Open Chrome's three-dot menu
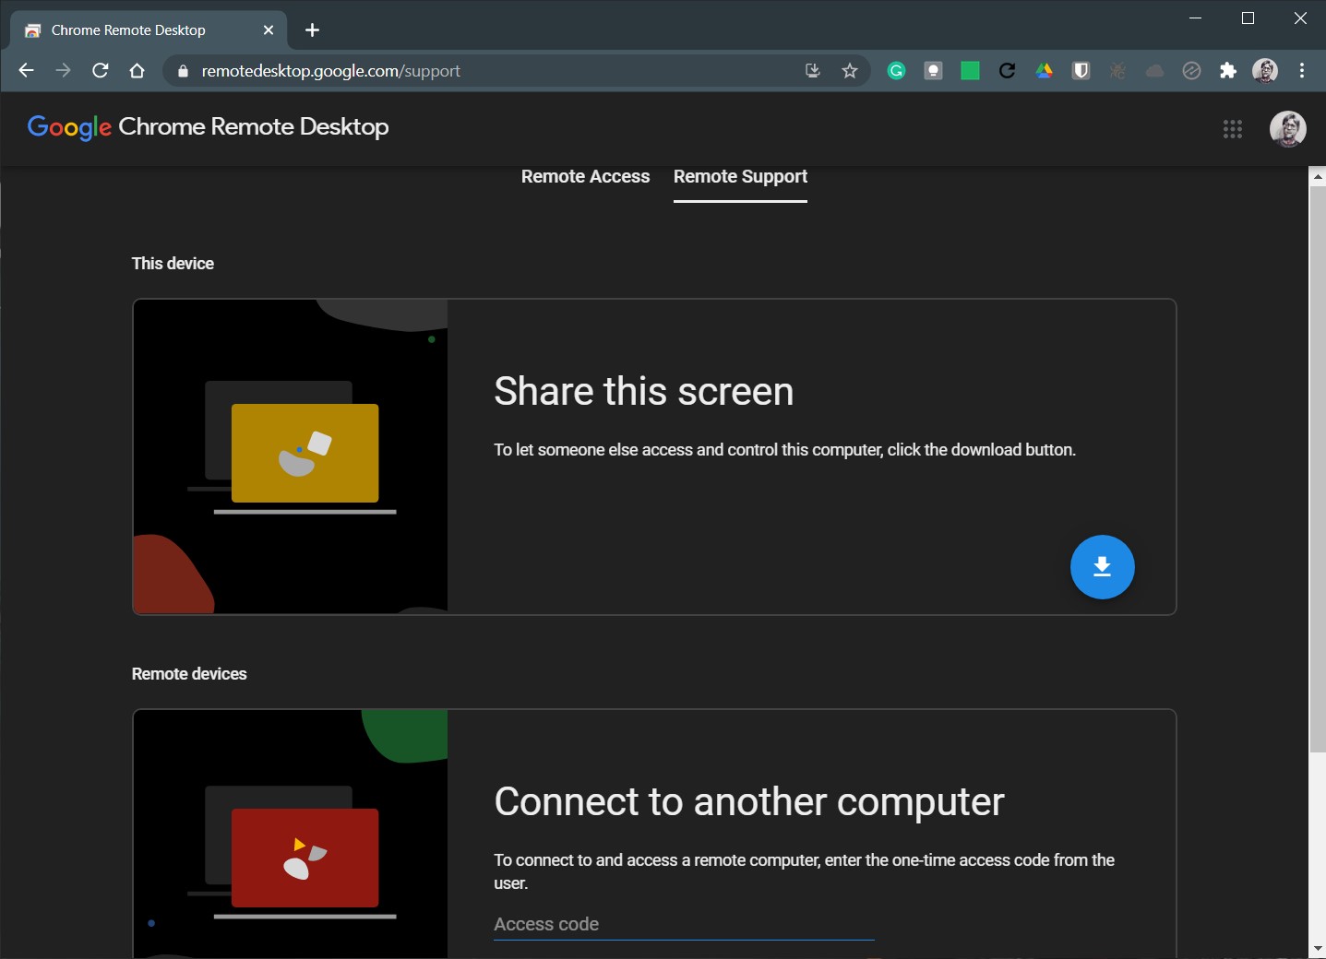This screenshot has width=1326, height=959. pos(1301,71)
